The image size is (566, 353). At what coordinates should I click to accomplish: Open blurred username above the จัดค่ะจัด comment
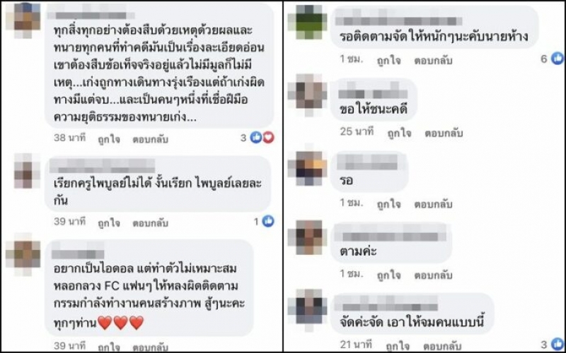(386, 303)
